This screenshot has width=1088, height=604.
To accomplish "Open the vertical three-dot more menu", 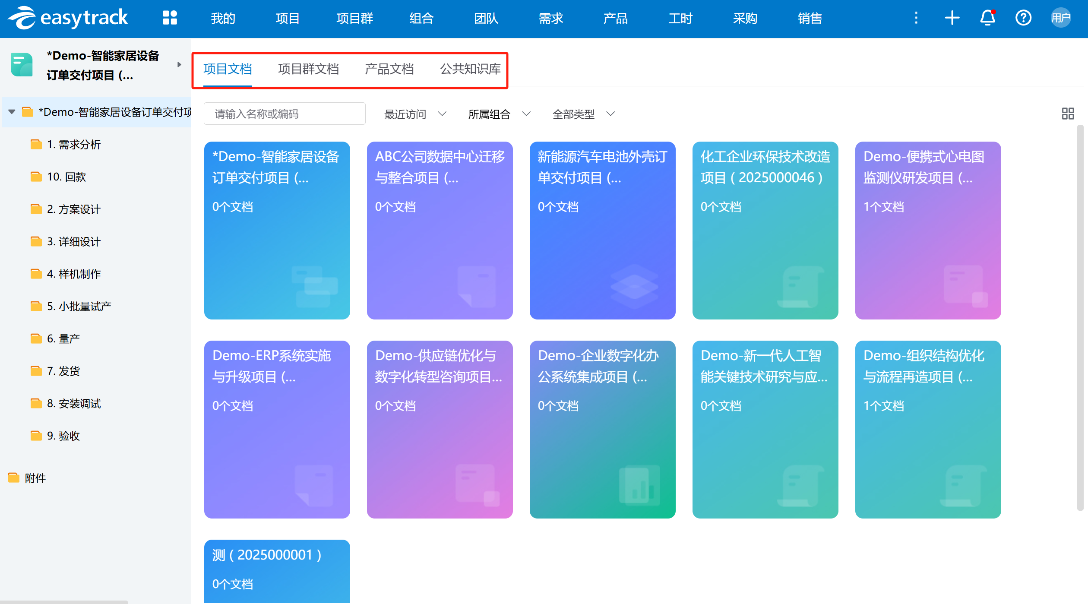I will click(916, 18).
